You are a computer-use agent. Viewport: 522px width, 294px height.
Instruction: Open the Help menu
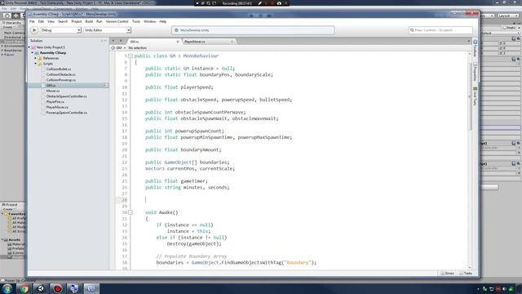pos(163,21)
